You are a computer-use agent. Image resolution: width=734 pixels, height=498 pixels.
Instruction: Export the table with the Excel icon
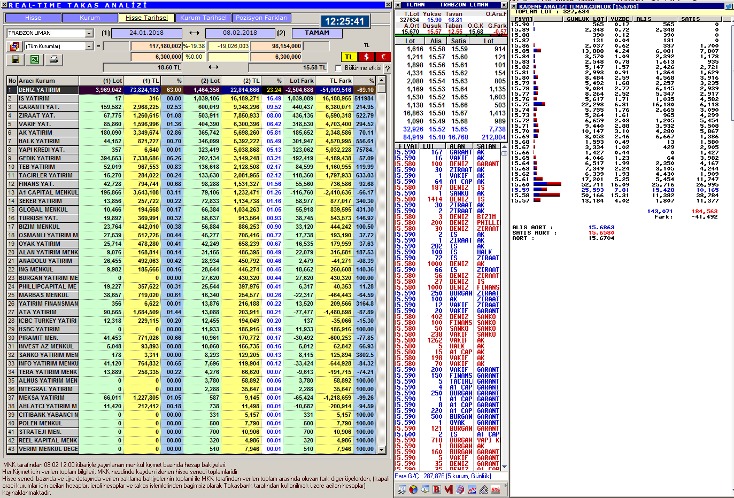click(35, 59)
